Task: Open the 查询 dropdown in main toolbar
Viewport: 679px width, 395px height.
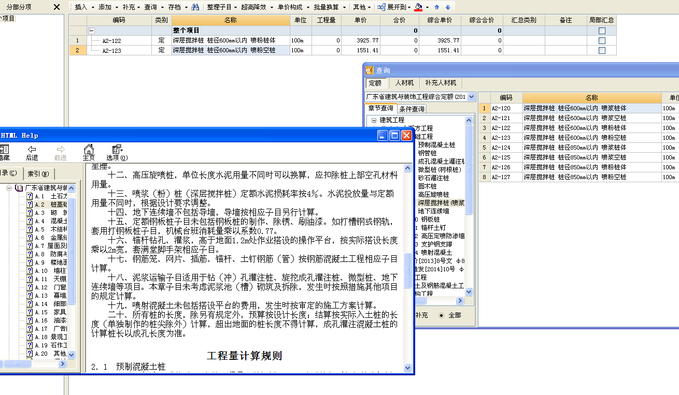Action: [154, 7]
